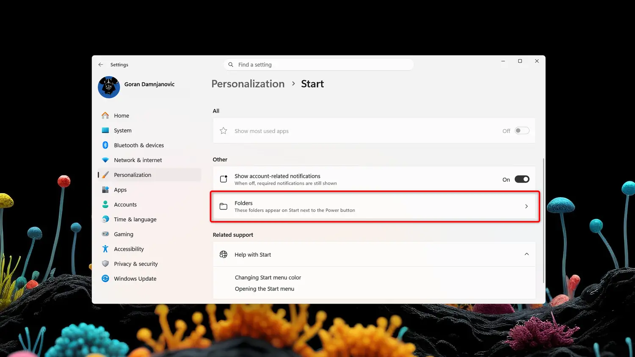Click the Bluetooth icon in sidebar

105,145
